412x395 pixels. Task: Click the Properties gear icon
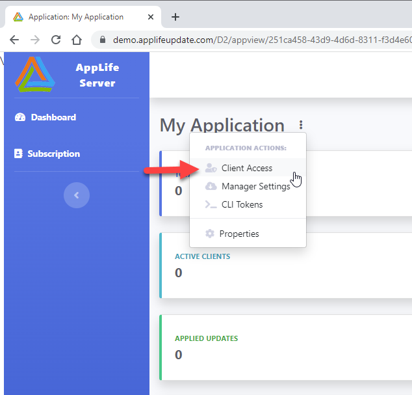click(210, 234)
